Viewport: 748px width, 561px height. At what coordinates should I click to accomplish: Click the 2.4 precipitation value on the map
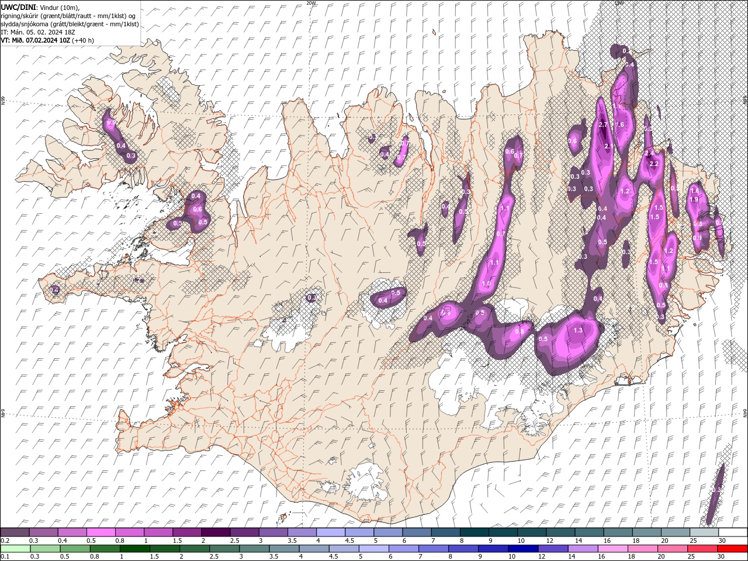(x=649, y=153)
